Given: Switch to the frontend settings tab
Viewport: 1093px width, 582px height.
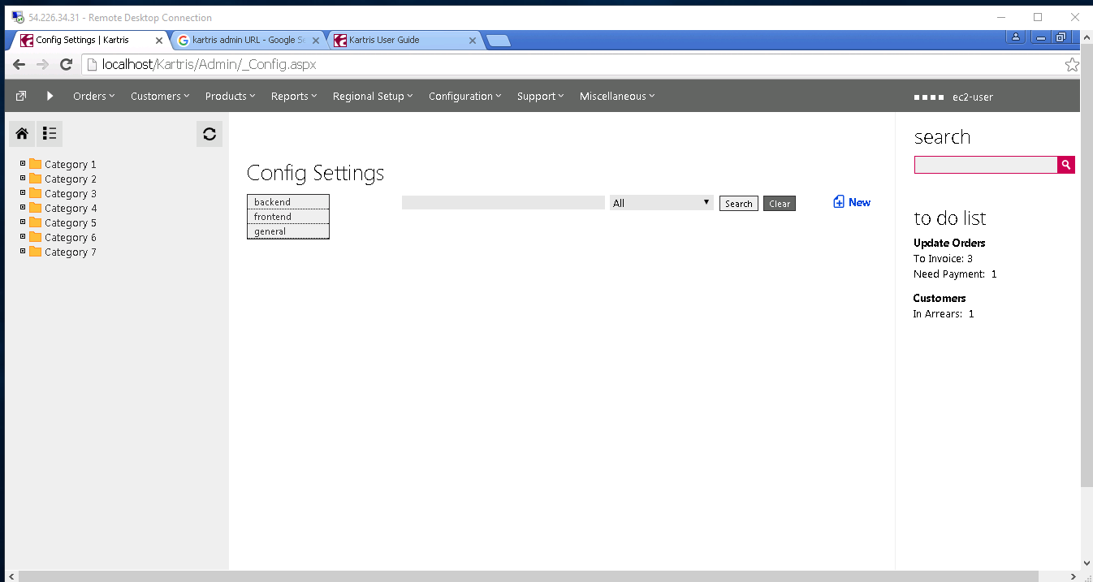Looking at the screenshot, I should (272, 216).
